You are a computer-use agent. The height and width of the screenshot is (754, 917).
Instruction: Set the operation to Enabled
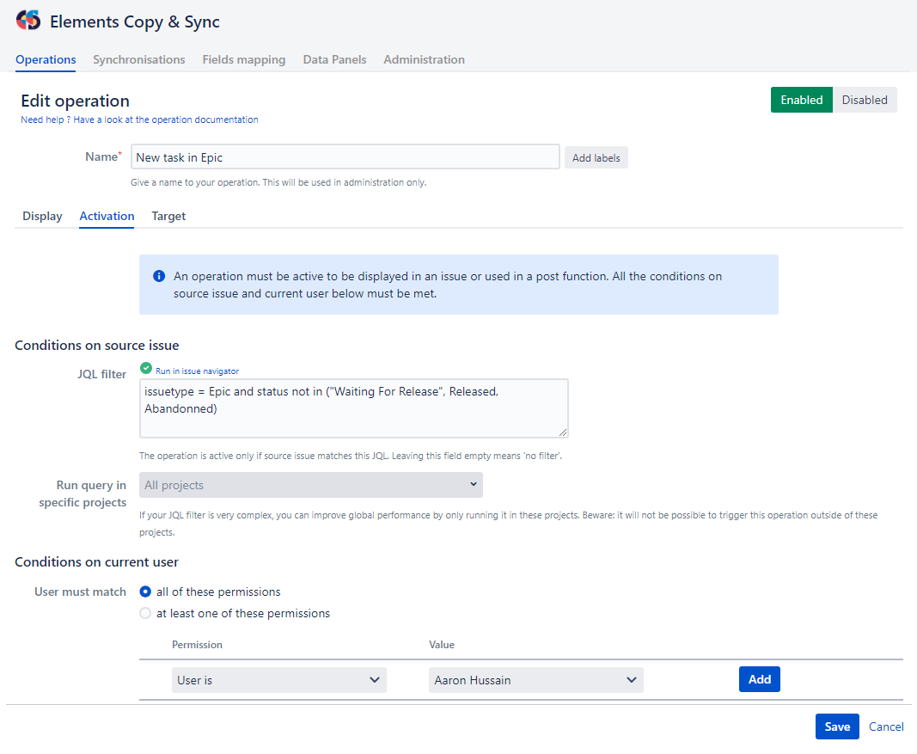[x=801, y=100]
